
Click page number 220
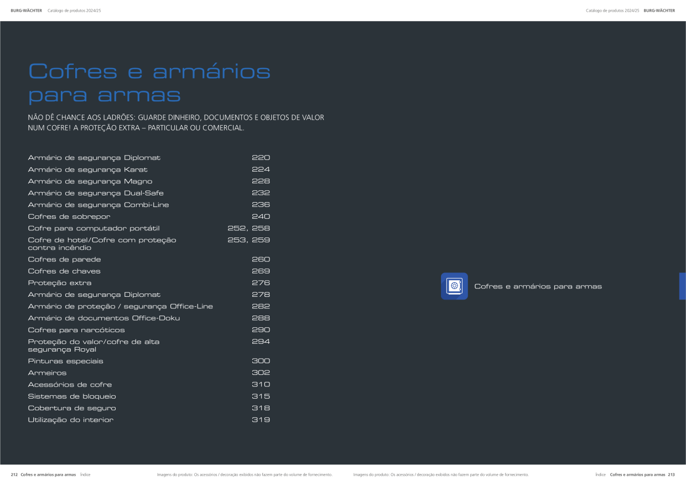point(261,158)
